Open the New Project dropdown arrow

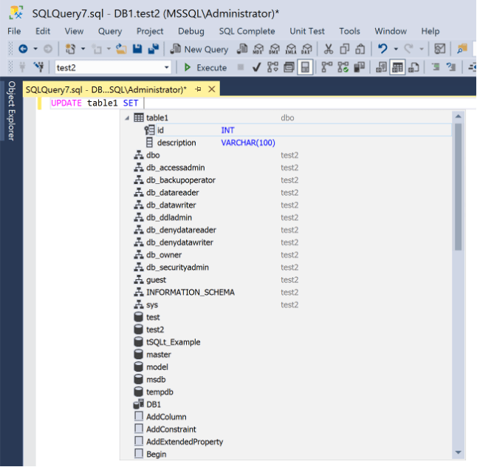coord(83,49)
